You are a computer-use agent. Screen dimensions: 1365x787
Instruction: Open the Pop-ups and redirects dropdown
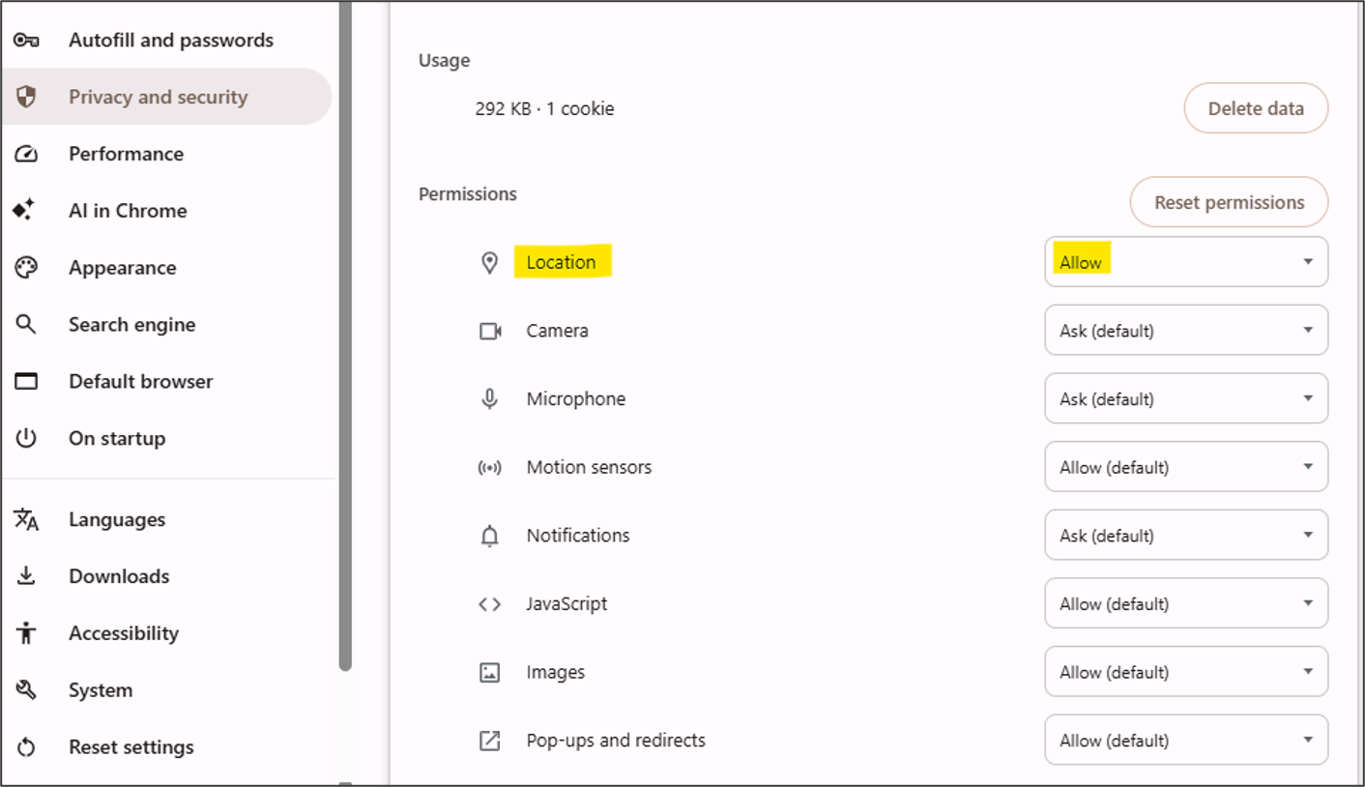coord(1186,741)
